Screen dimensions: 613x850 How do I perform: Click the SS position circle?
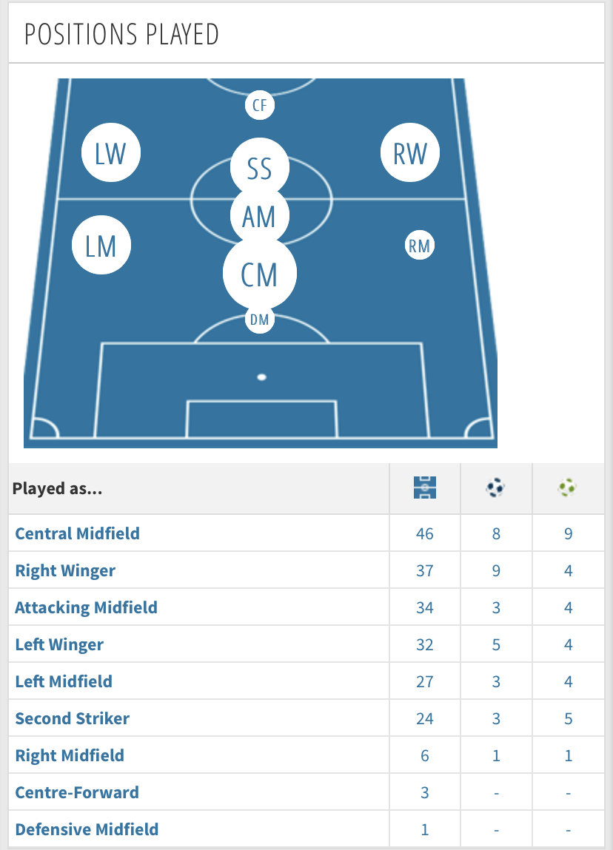(x=259, y=167)
